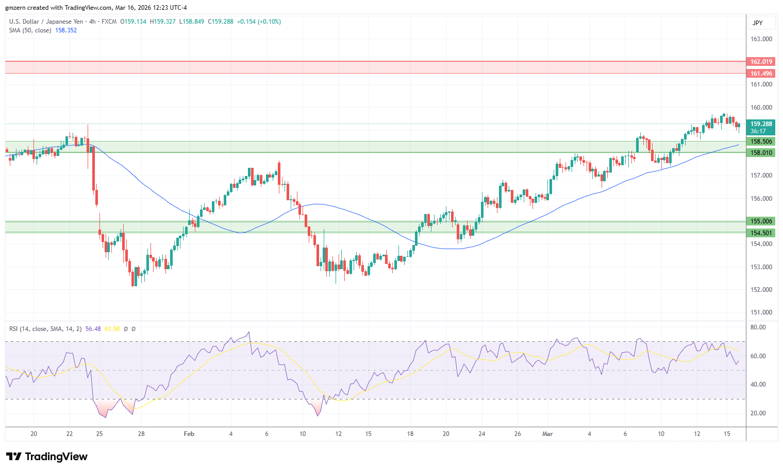
Task: Select the U.S. Dollar / Japanese Yen symbol title
Action: pyautogui.click(x=46, y=22)
